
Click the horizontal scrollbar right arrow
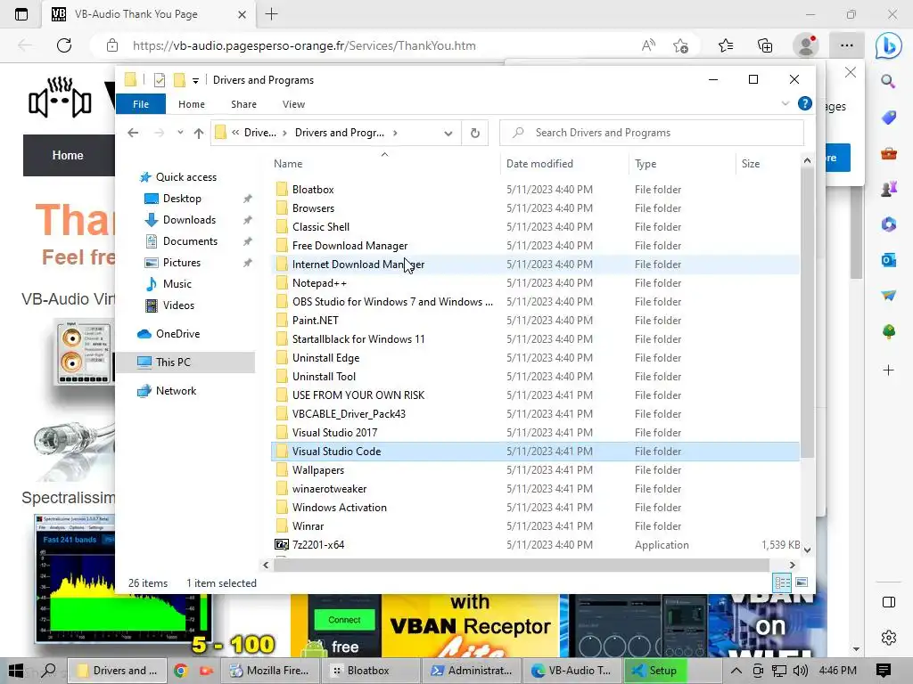[793, 565]
